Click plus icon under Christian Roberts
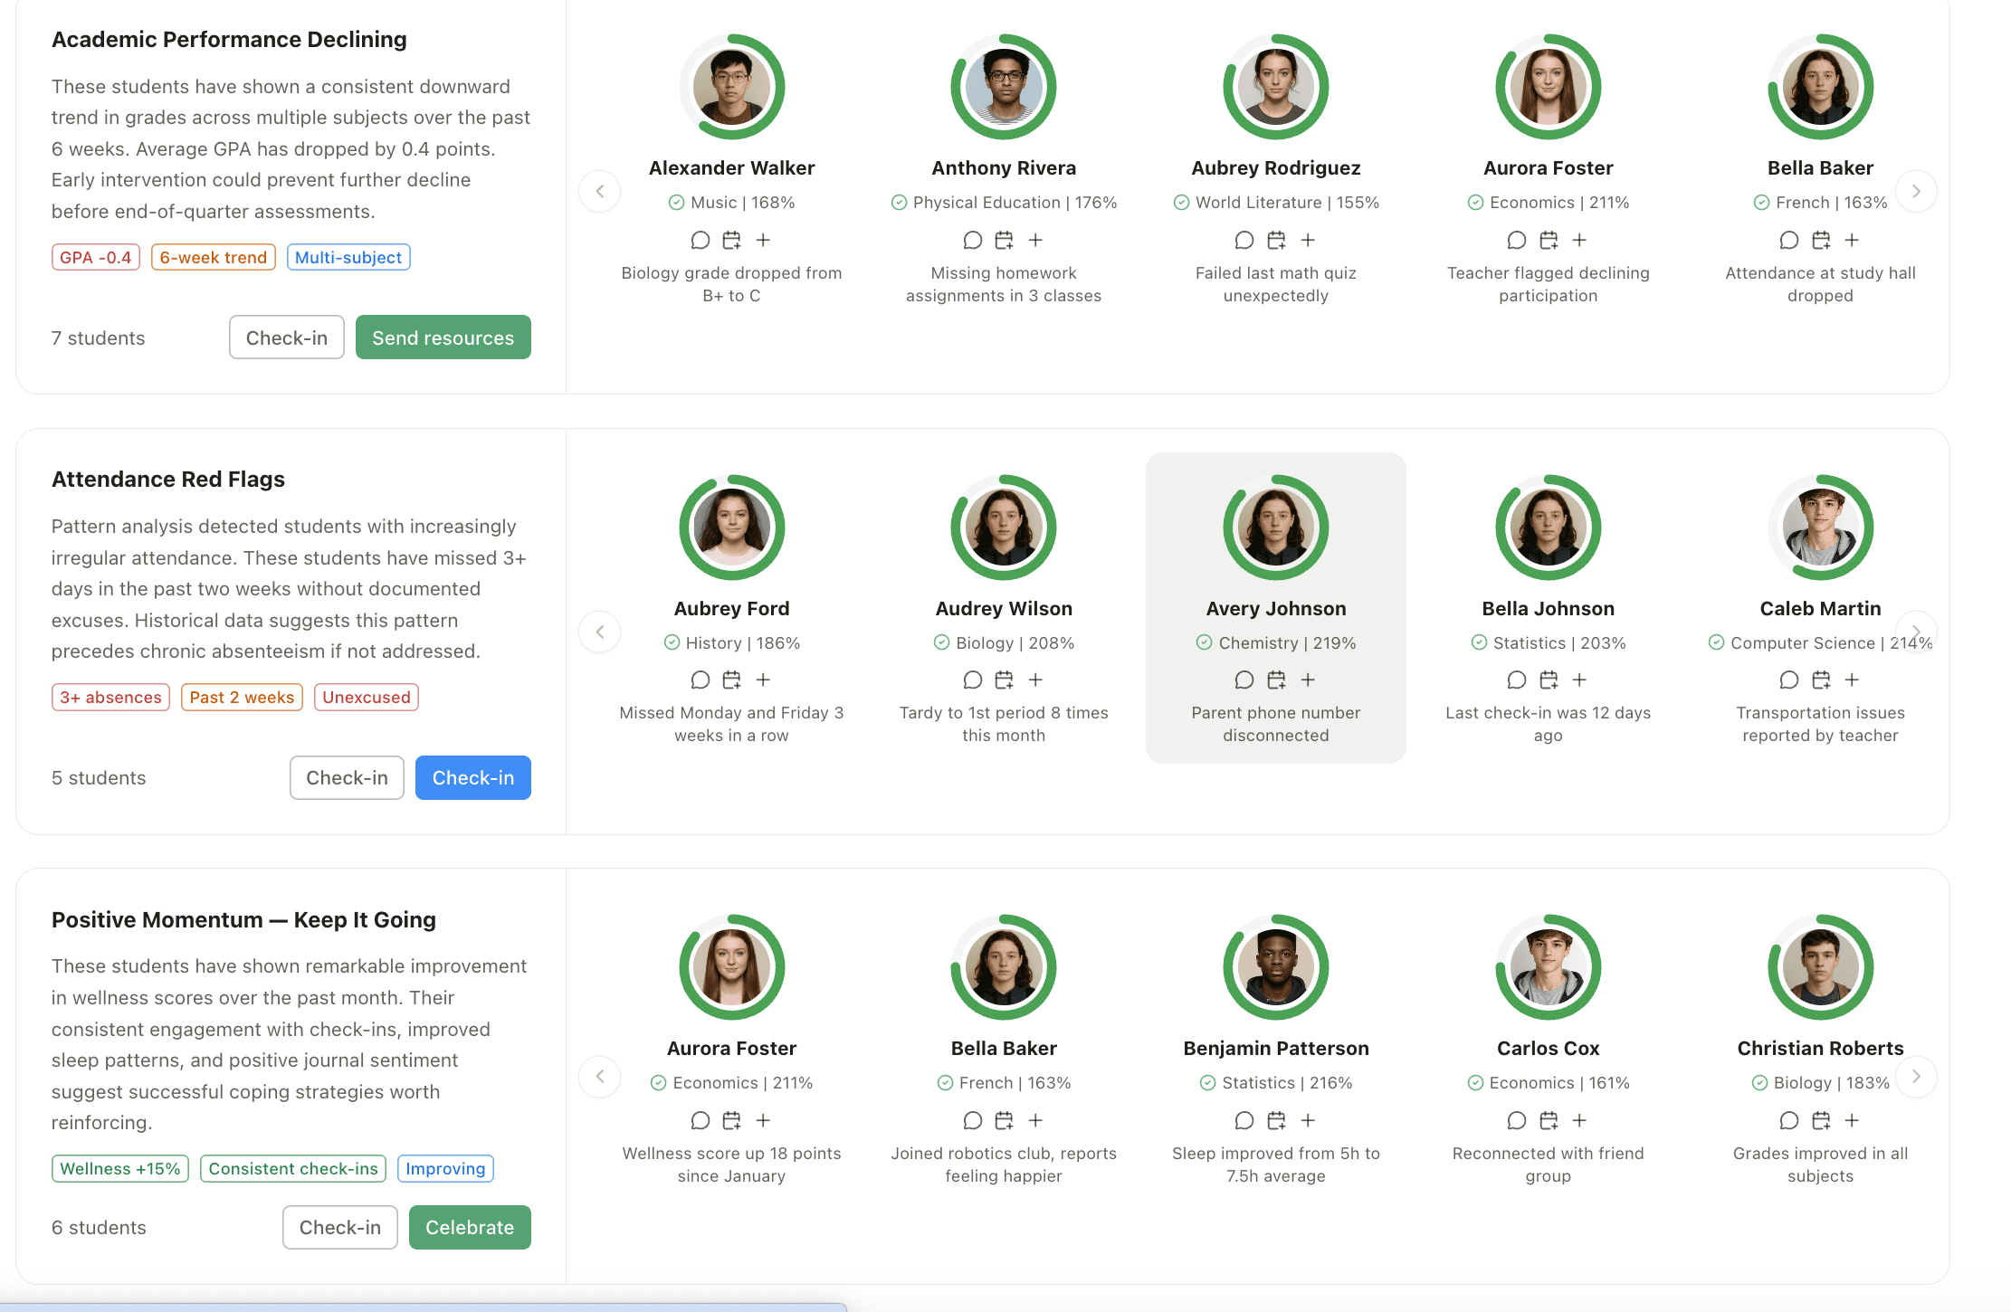The width and height of the screenshot is (2011, 1312). point(1852,1120)
